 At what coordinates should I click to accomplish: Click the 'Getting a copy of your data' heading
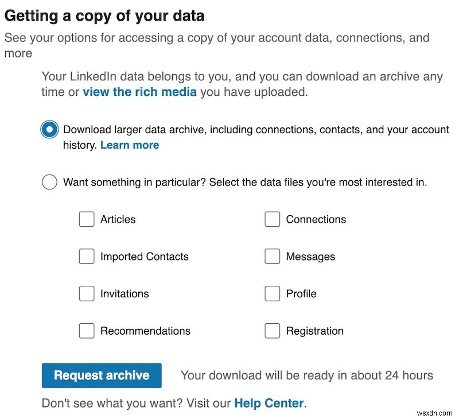click(x=104, y=15)
